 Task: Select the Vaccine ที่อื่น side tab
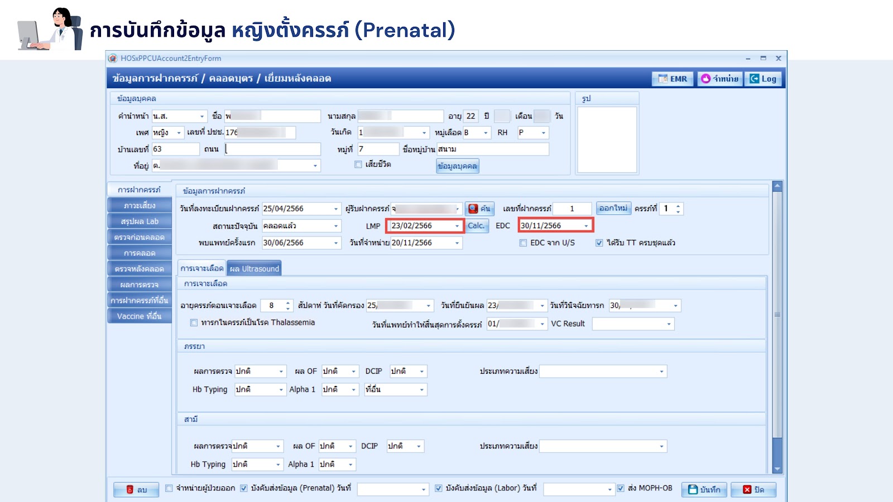coord(140,316)
